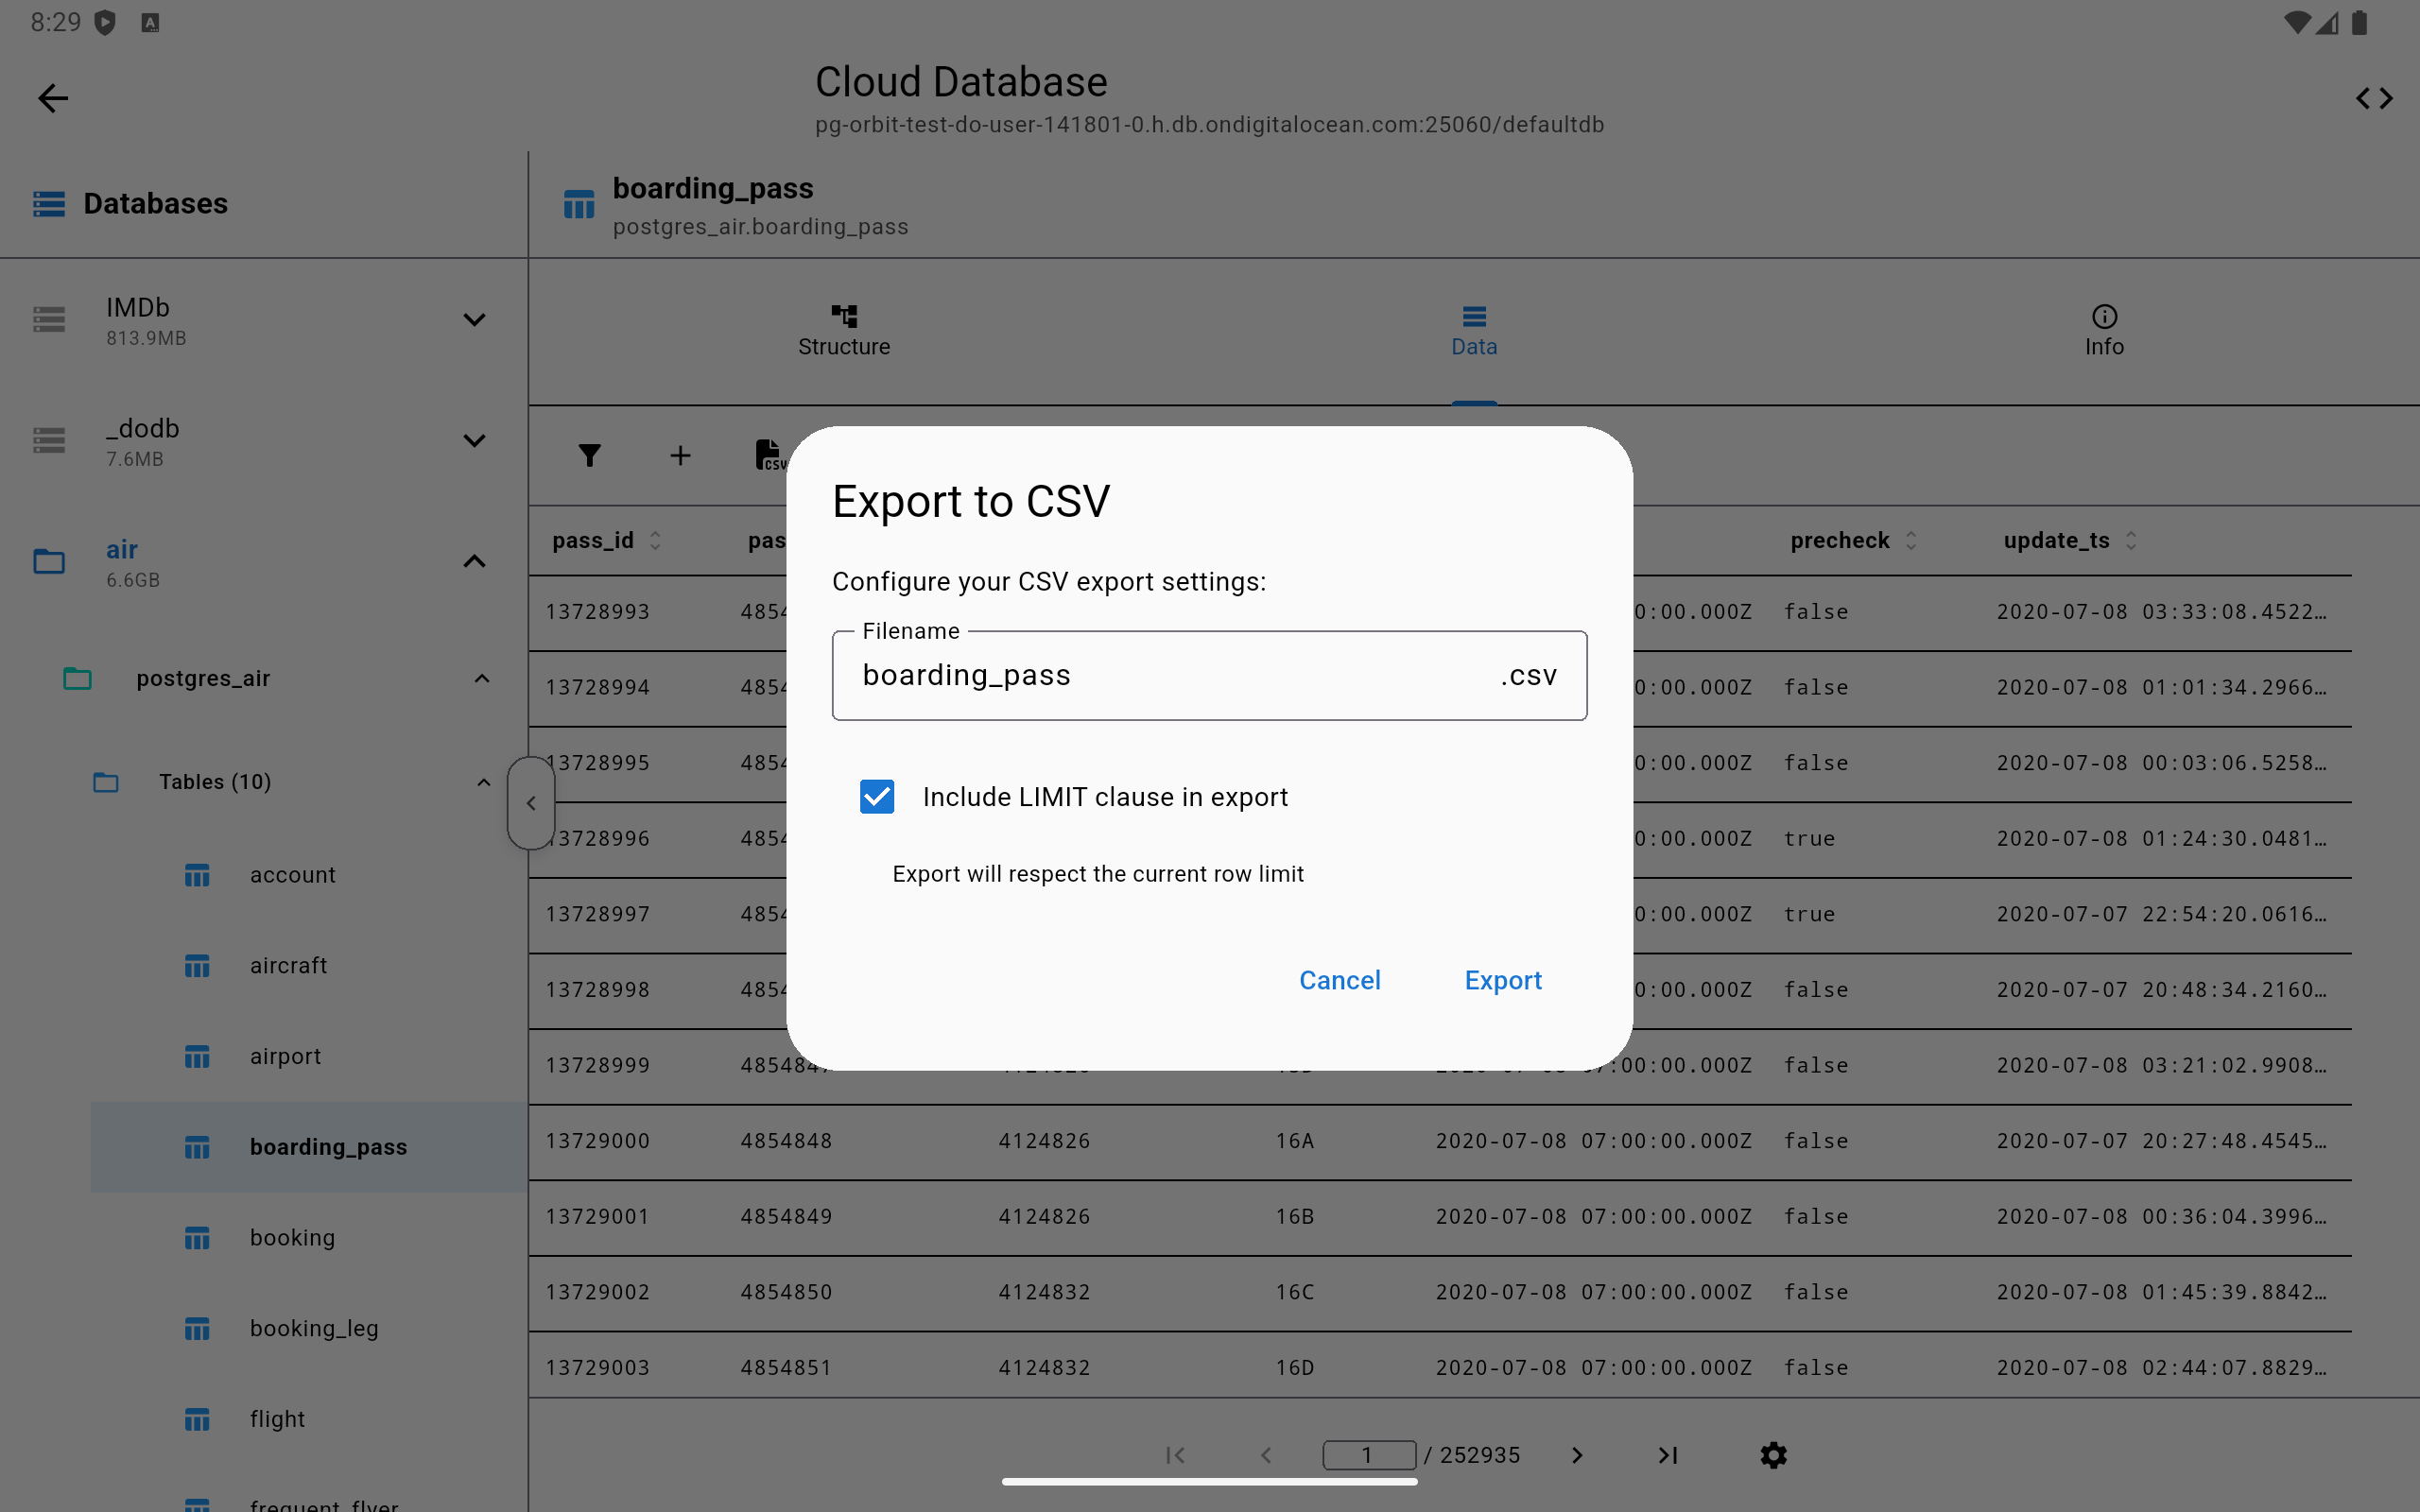Screen dimensions: 2420x1512
Task: Jump to the last page
Action: tap(1668, 1455)
